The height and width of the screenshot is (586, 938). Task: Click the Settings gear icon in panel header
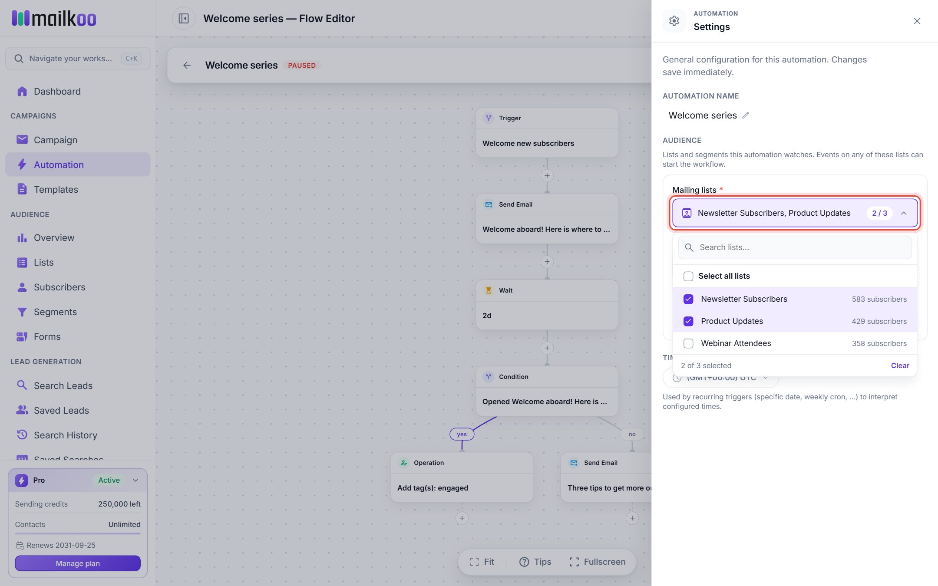(x=674, y=21)
